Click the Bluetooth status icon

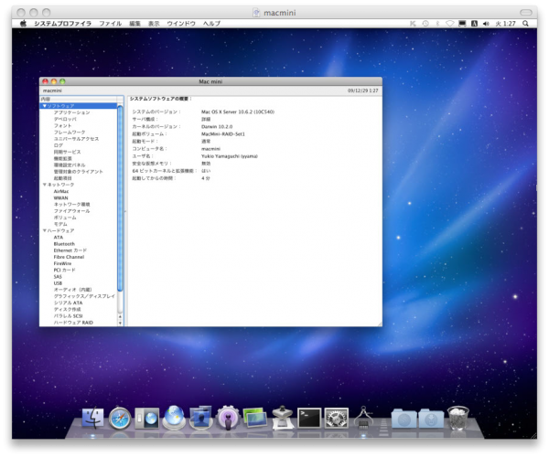437,24
